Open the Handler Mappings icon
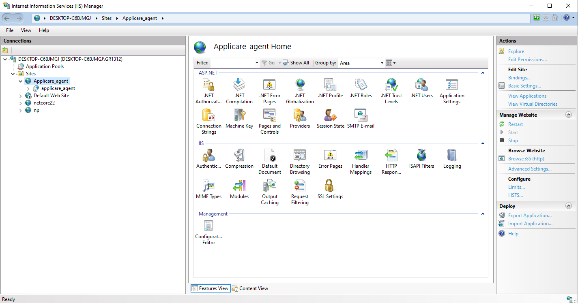 click(x=361, y=156)
